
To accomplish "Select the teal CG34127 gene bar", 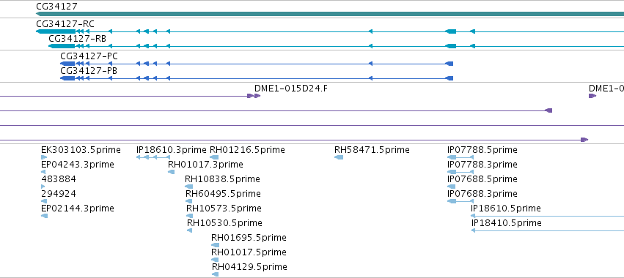I will [330, 14].
